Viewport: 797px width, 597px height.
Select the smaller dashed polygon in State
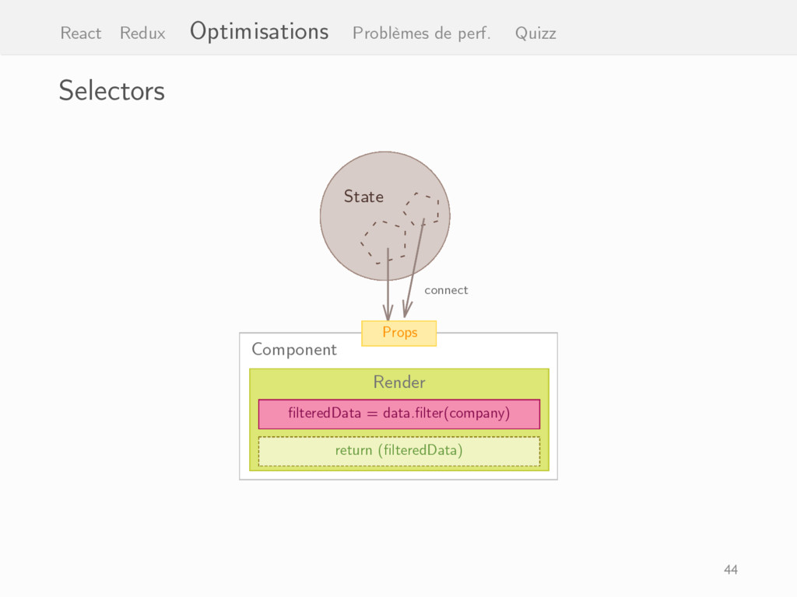(x=421, y=208)
